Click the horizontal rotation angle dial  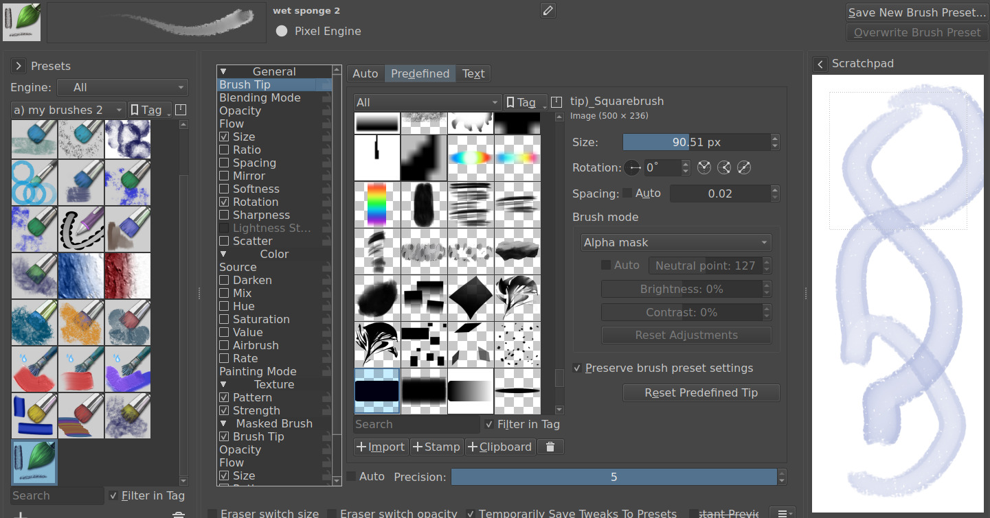tap(633, 167)
